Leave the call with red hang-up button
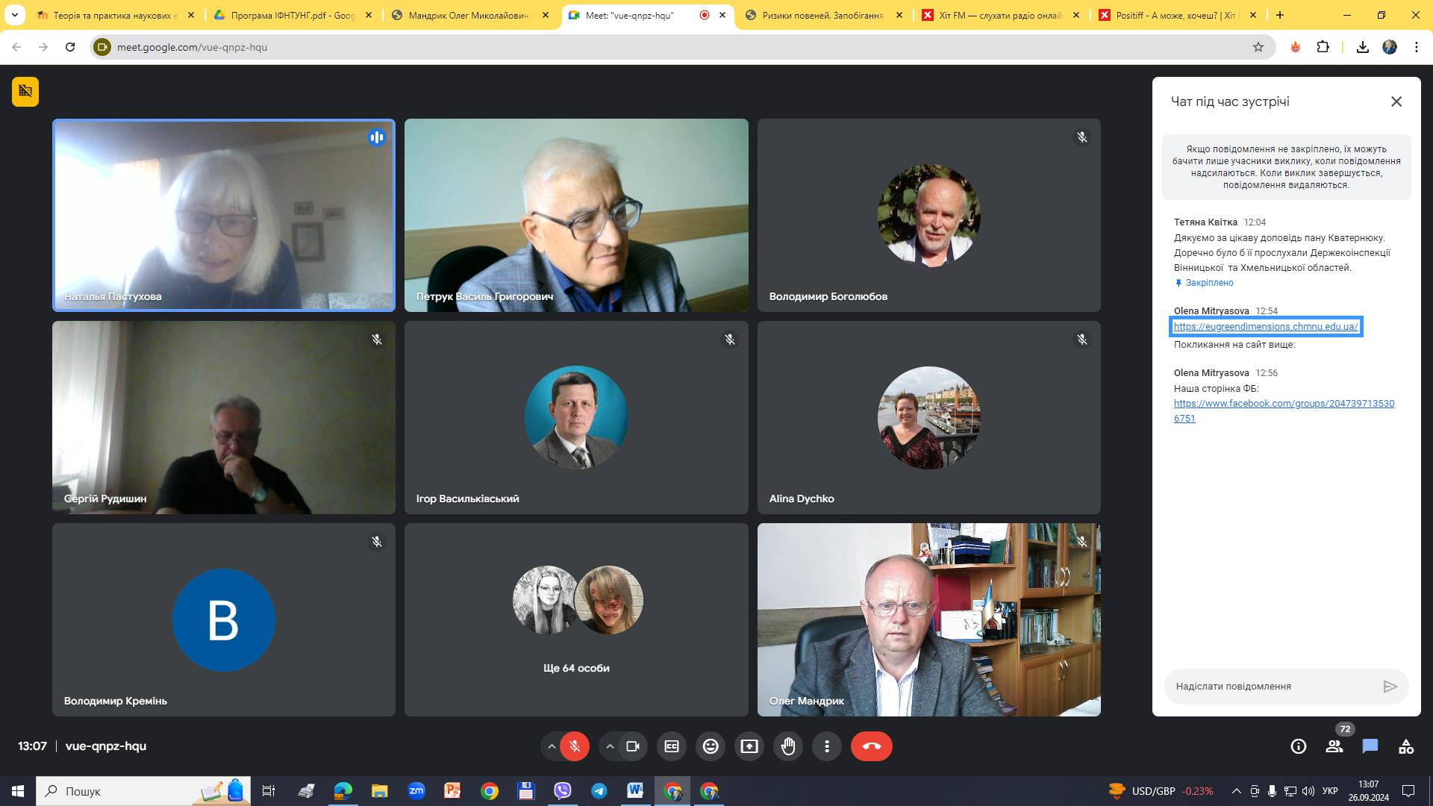 [871, 746]
